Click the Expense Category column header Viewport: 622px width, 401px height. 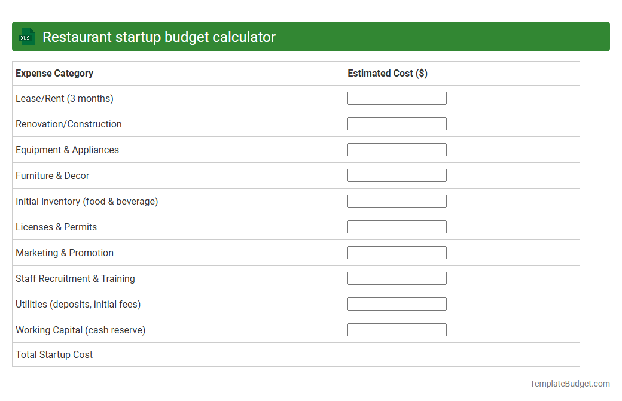(x=54, y=73)
